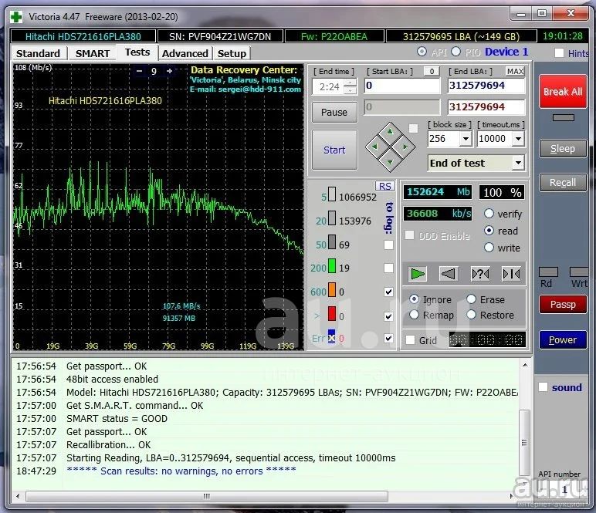The height and width of the screenshot is (513, 596).
Task: Click the log horizontal scrollbar thumb
Action: 207,496
